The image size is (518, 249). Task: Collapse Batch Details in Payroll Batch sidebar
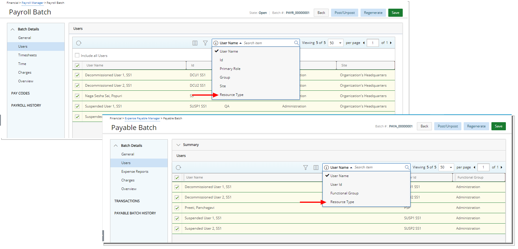point(13,29)
